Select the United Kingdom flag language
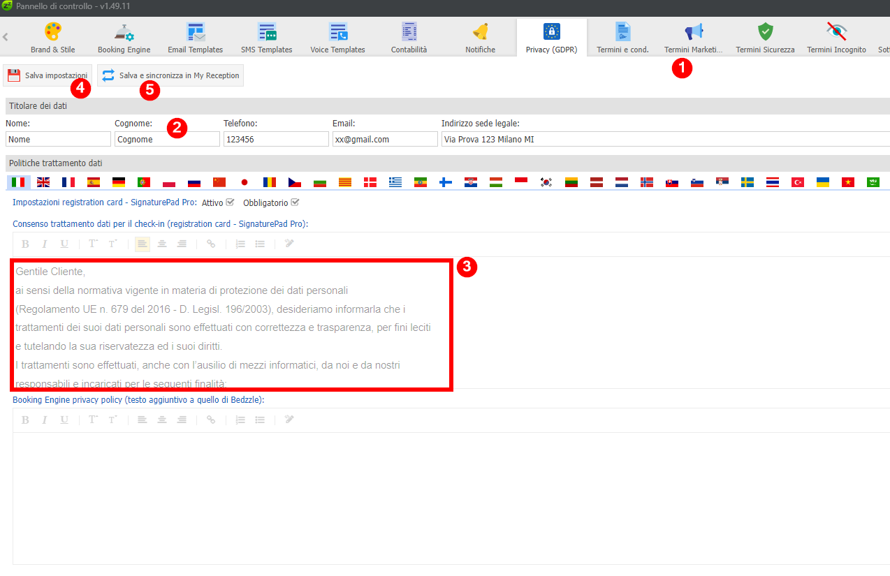 [x=43, y=182]
